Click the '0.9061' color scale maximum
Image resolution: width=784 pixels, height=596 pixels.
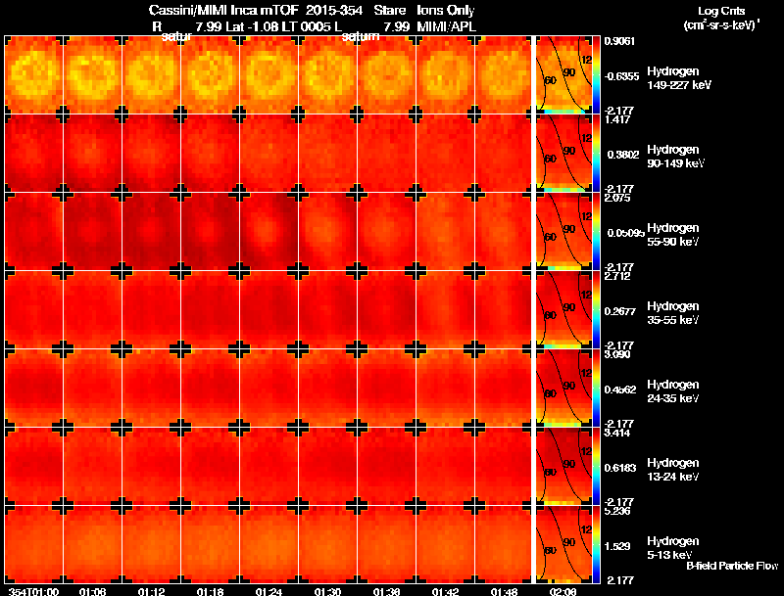[619, 41]
